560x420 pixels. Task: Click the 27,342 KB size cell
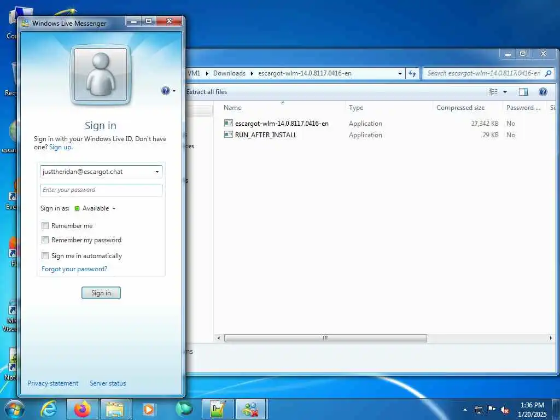[485, 124]
